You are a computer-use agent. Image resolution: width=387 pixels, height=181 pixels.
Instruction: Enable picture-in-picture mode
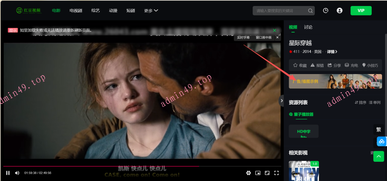[258, 173]
